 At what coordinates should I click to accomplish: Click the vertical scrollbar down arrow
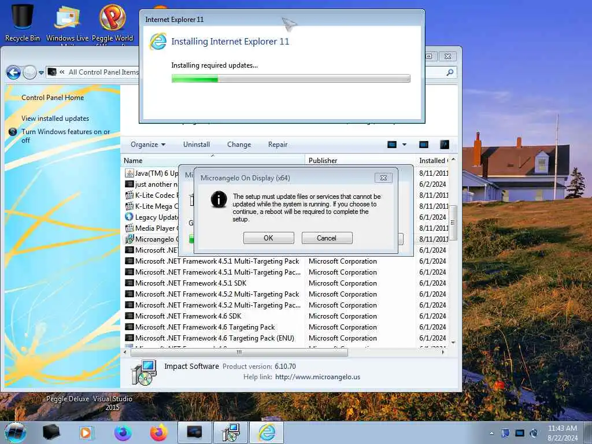(x=453, y=342)
